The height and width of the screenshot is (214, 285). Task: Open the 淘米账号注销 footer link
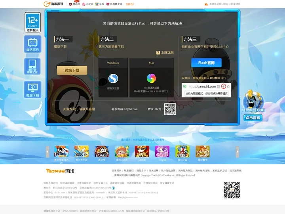point(203,170)
